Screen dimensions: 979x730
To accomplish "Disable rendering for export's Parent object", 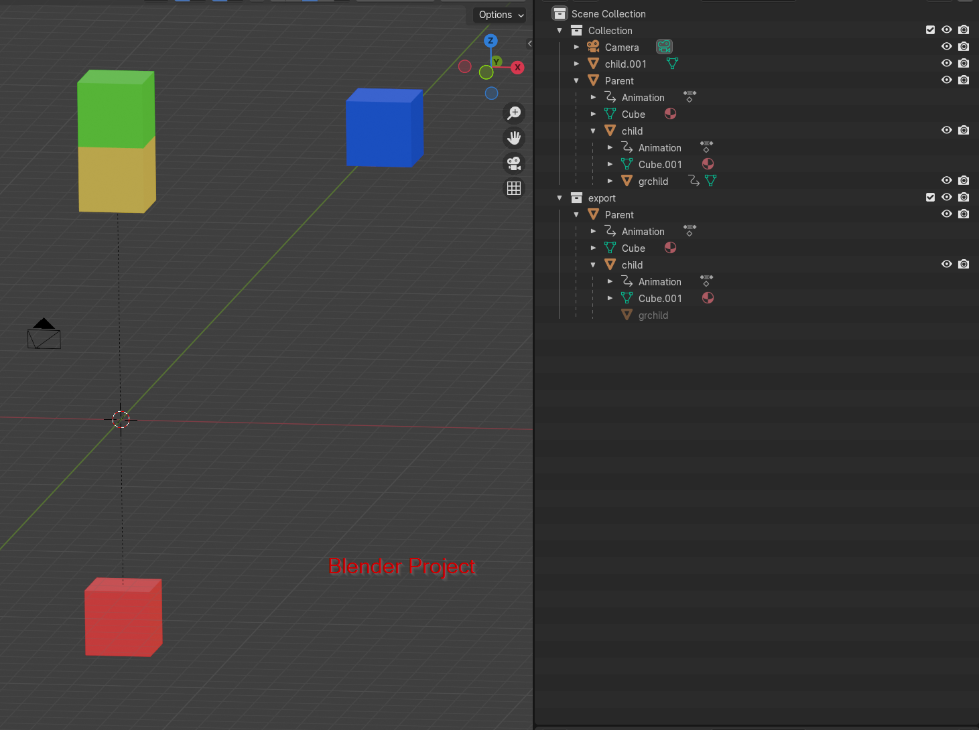I will point(964,214).
